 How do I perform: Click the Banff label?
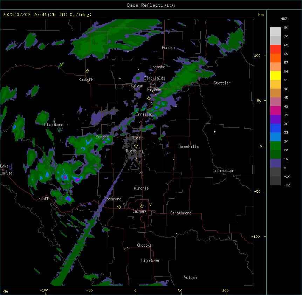click(43, 199)
